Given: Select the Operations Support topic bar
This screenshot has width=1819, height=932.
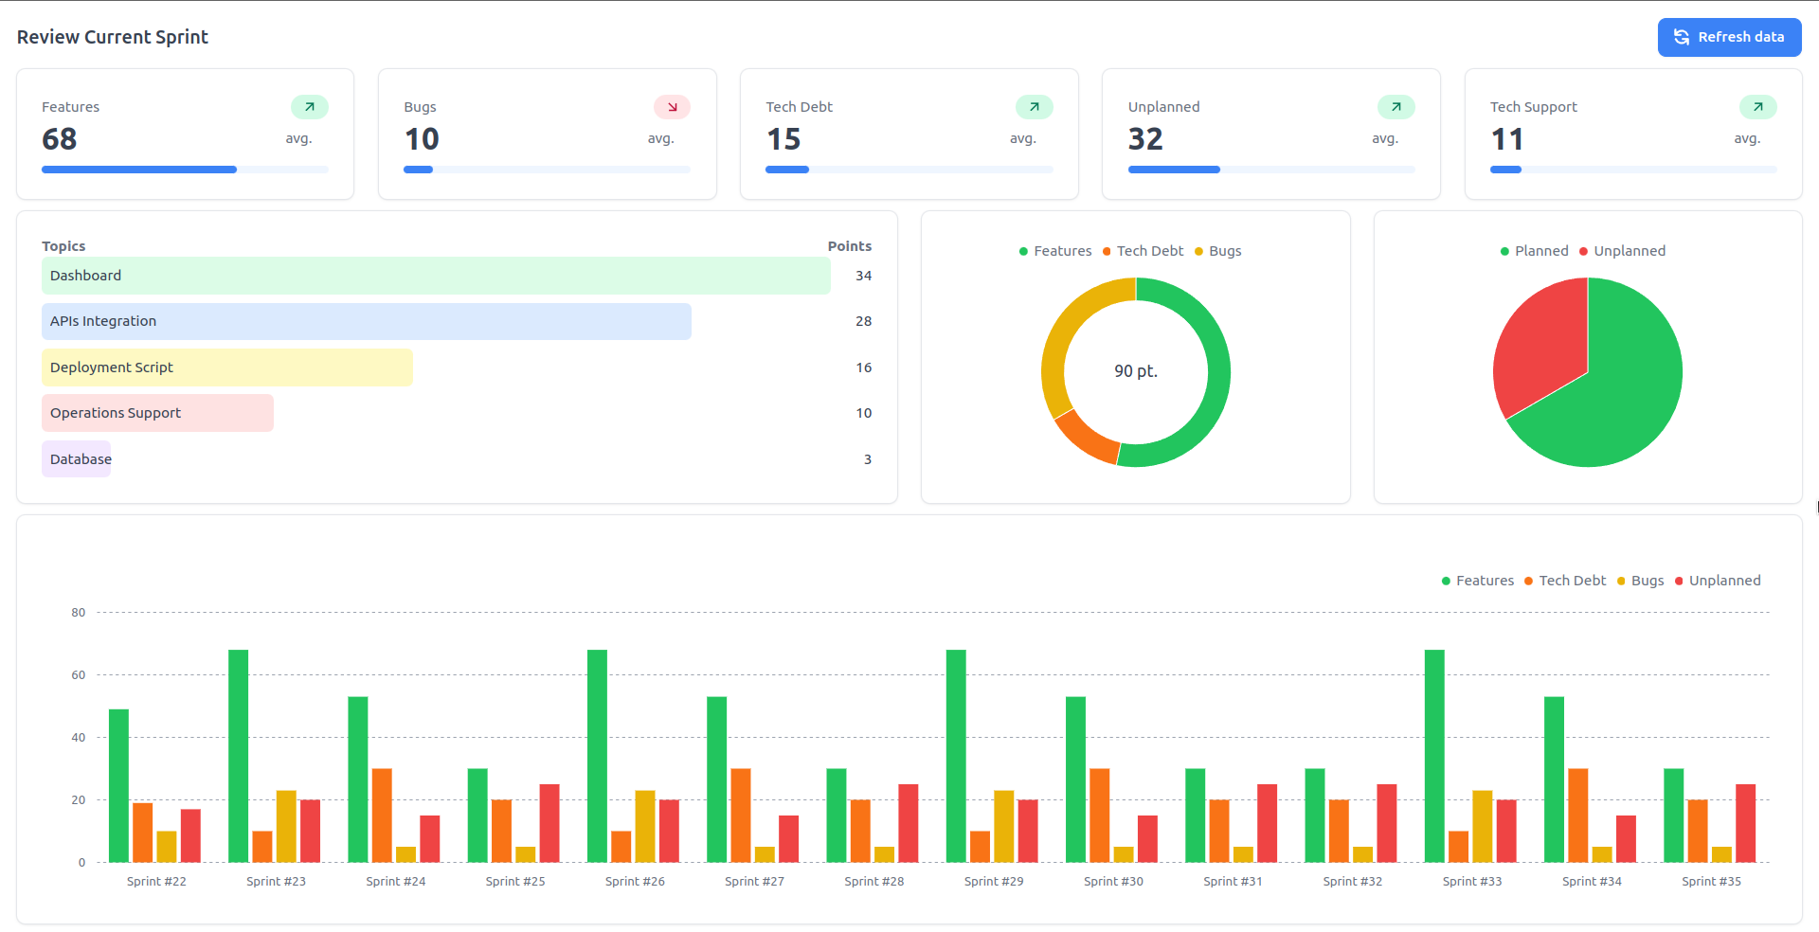Looking at the screenshot, I should (157, 413).
